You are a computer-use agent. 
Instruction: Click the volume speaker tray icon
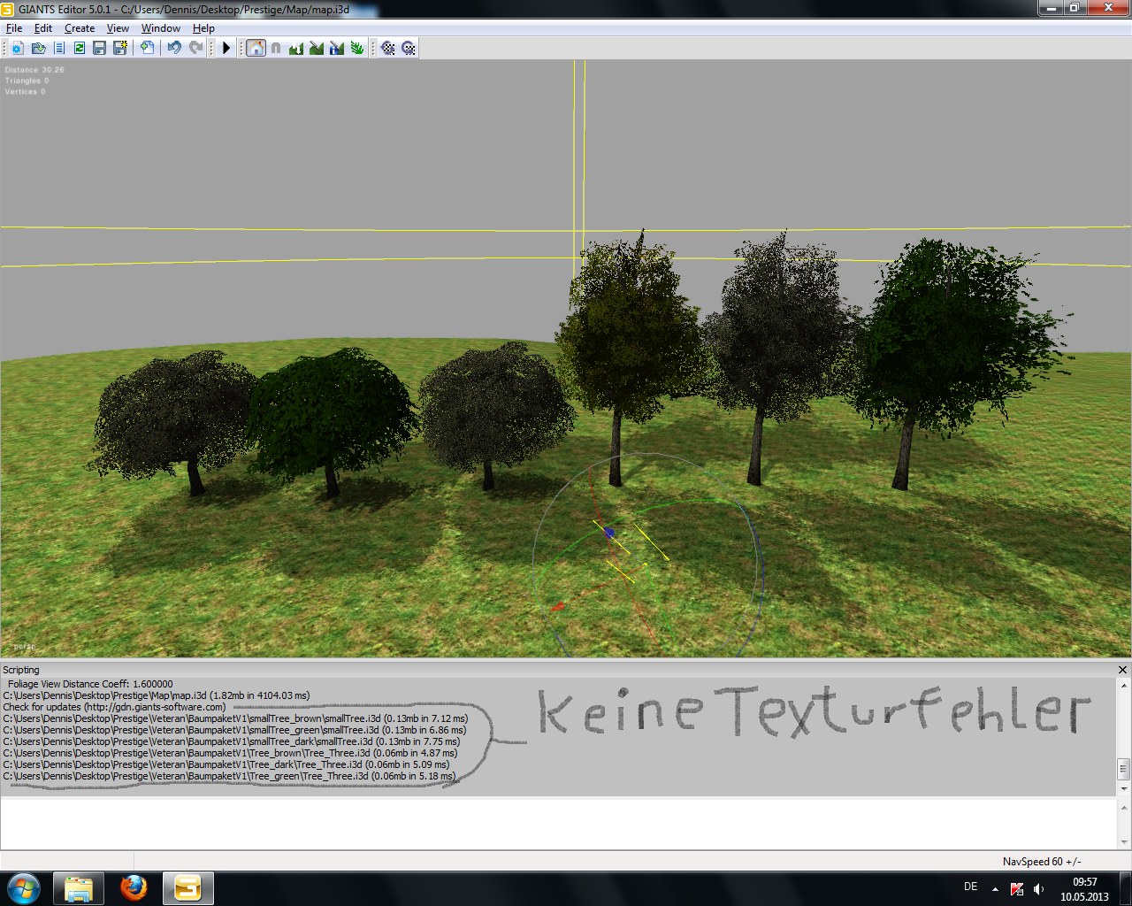(1038, 888)
